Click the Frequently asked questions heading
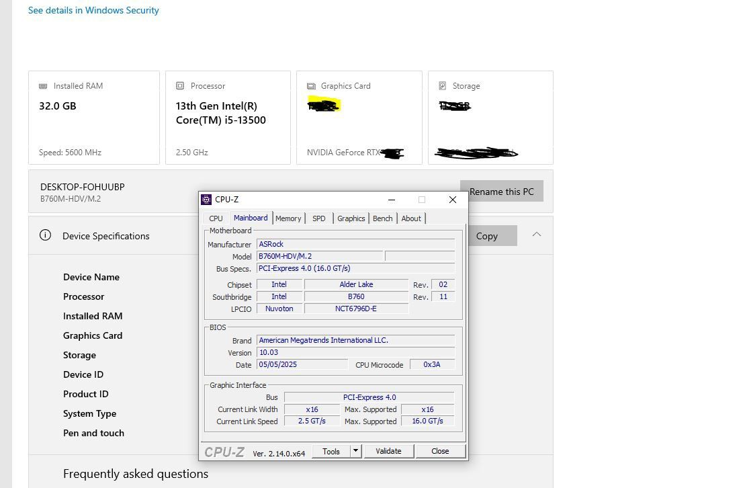 tap(136, 474)
